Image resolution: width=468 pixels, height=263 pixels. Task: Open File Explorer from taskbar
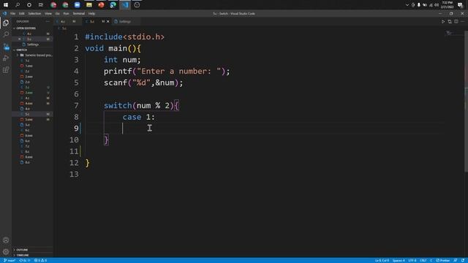click(89, 5)
